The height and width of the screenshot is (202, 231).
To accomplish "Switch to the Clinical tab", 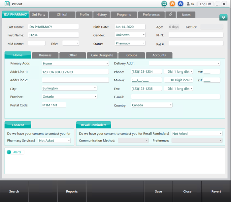I will pos(62,15).
